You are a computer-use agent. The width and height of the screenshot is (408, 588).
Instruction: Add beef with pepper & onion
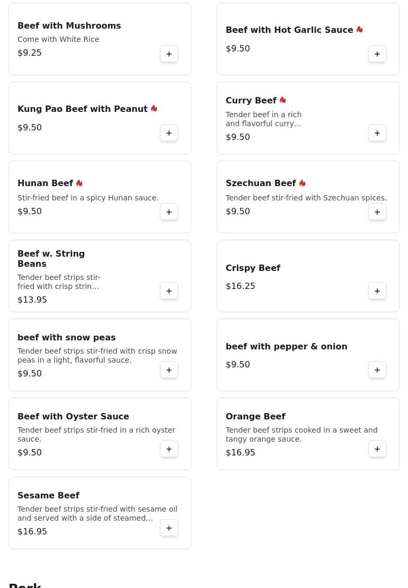coord(377,370)
